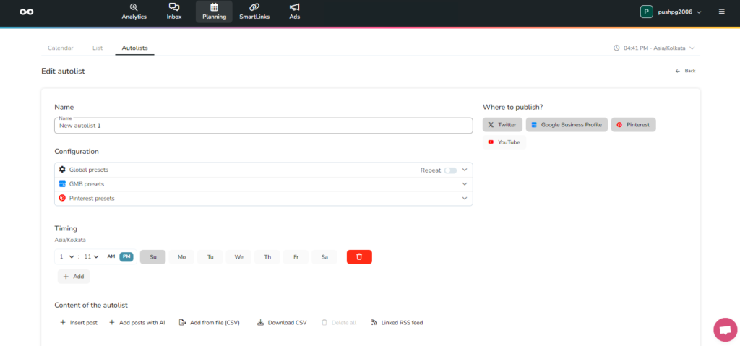
Task: Click Add posts with AI
Action: click(x=137, y=323)
